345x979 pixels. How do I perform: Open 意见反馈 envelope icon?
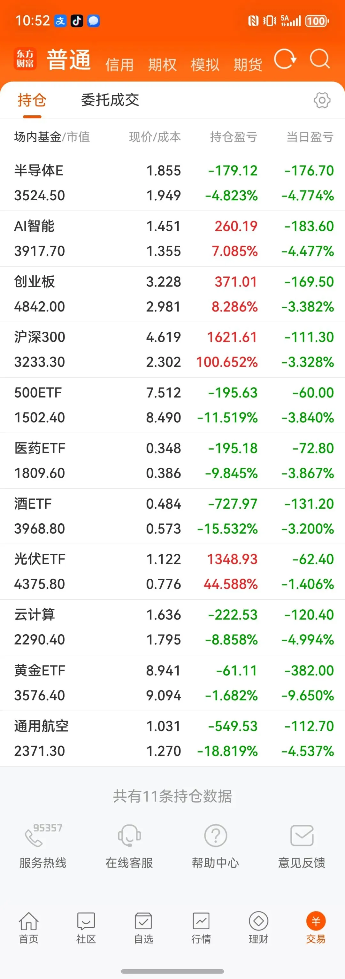pyautogui.click(x=302, y=835)
